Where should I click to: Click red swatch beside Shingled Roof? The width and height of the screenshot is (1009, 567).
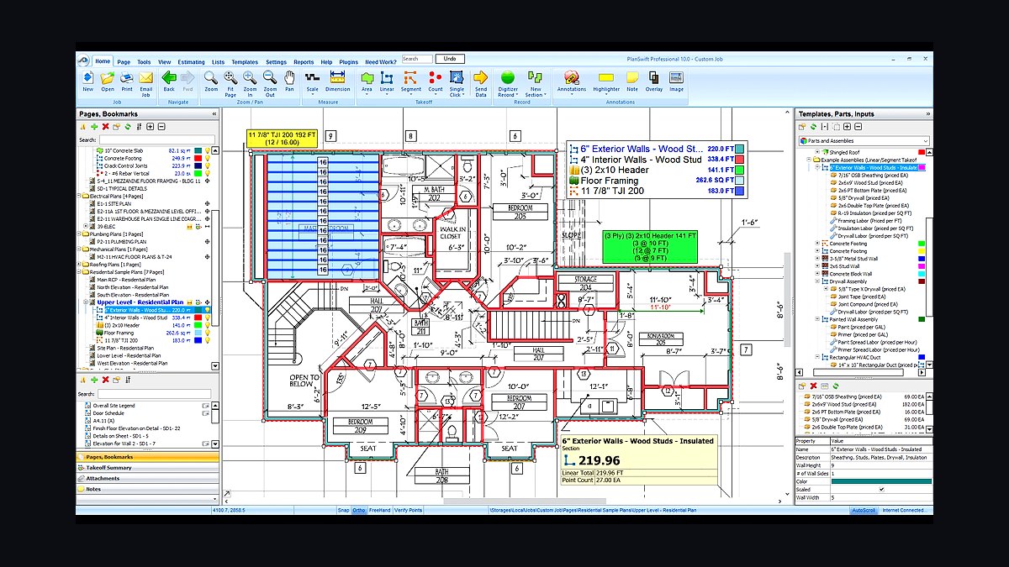pos(922,152)
